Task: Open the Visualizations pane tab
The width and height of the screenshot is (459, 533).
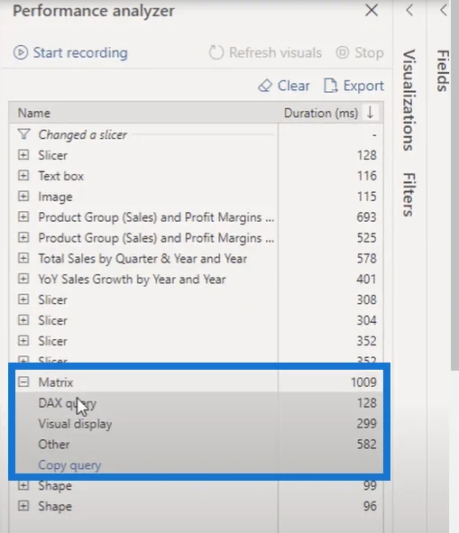Action: (x=409, y=100)
